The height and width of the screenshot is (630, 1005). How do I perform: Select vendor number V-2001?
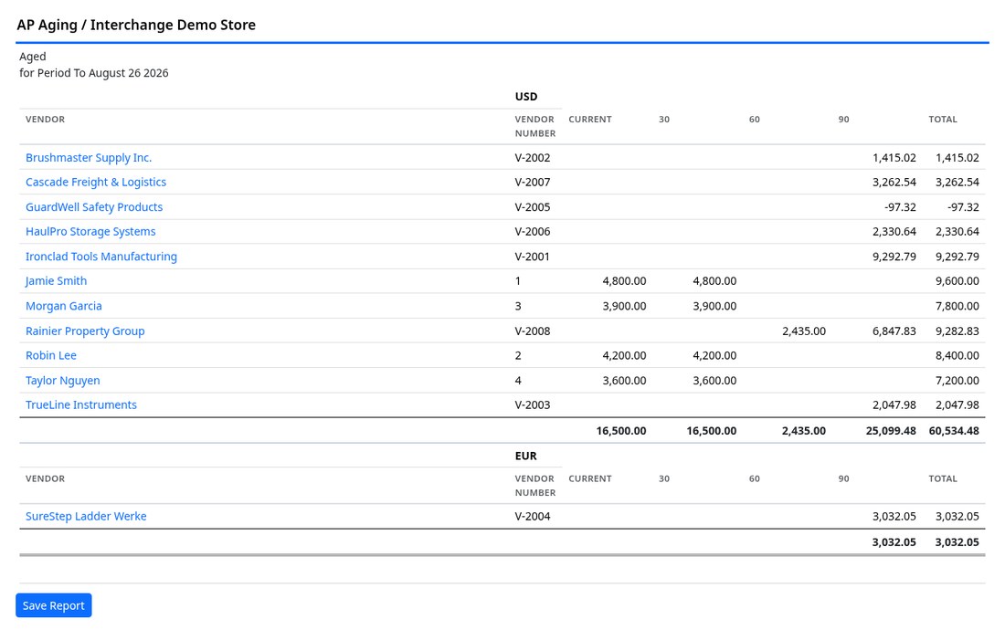(533, 256)
